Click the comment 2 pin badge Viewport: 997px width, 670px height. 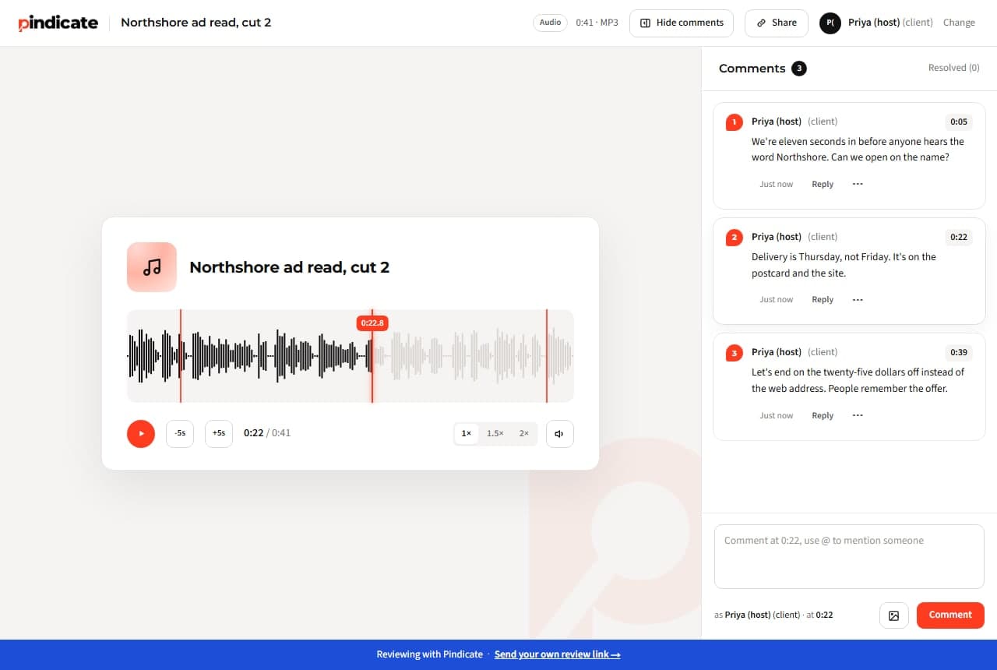[x=734, y=238]
